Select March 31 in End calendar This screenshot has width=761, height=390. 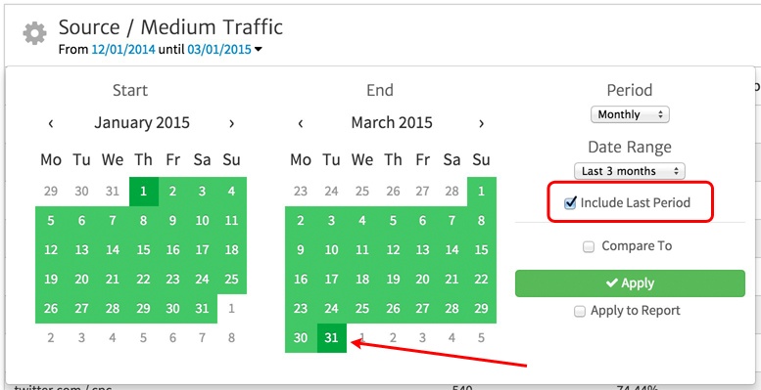coord(331,337)
